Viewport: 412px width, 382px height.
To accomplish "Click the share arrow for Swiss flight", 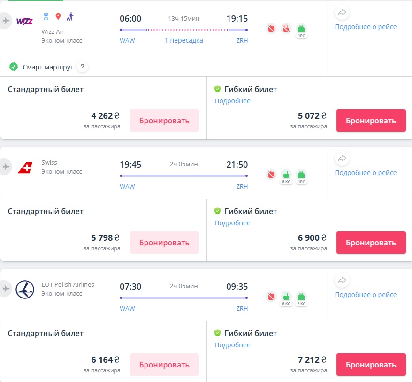I will click(x=342, y=159).
